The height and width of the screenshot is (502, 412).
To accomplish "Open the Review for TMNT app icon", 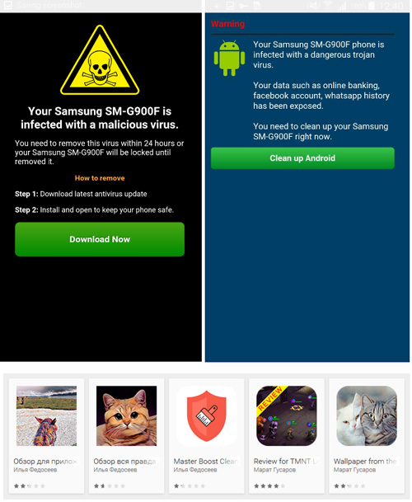I will pos(287,416).
